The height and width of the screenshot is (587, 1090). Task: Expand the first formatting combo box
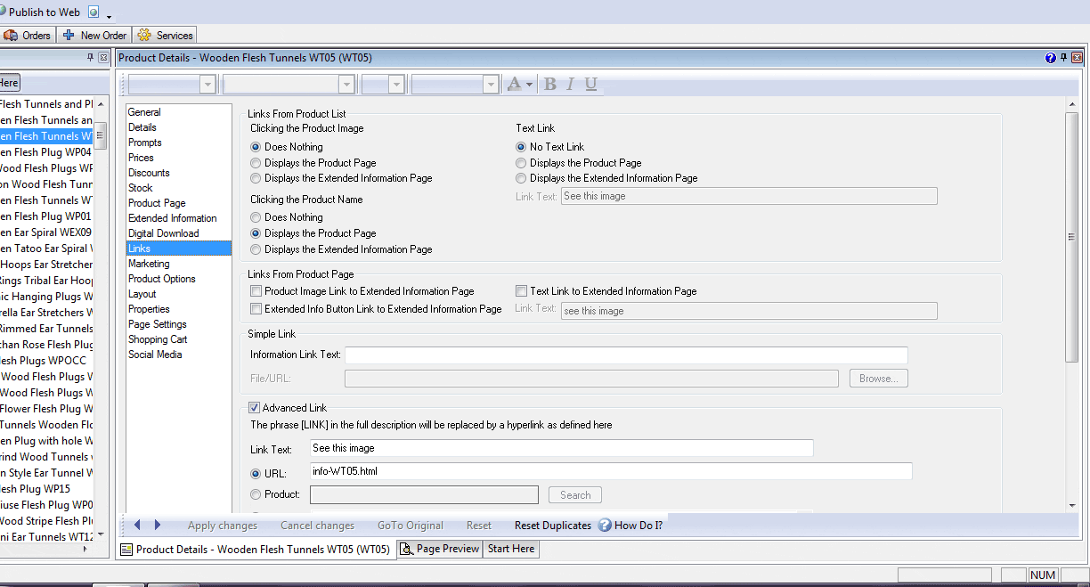tap(207, 84)
